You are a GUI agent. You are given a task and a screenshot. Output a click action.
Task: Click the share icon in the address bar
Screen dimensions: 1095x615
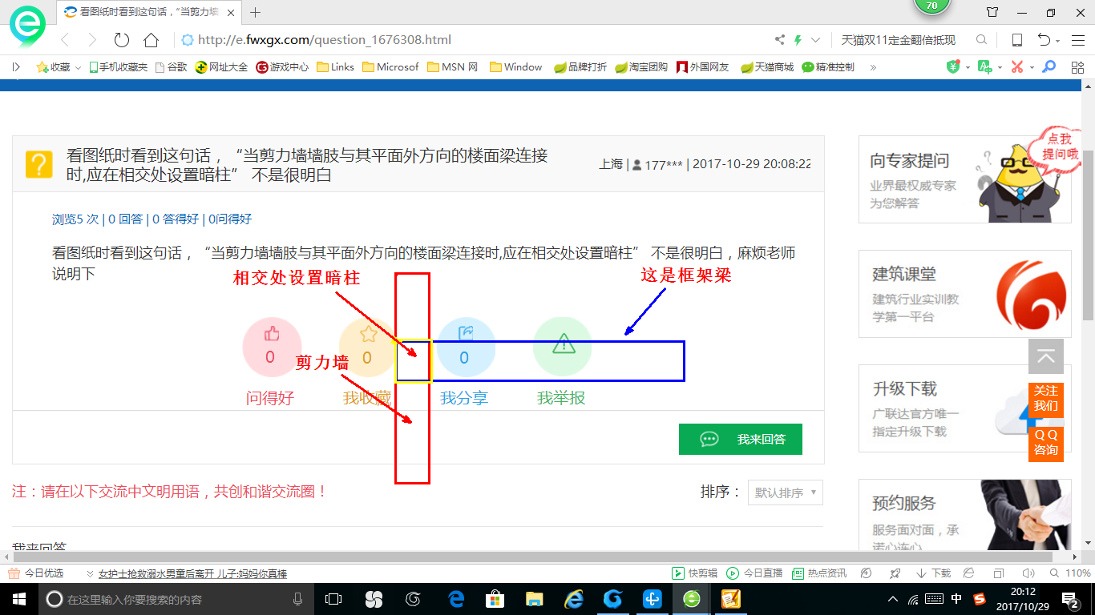[780, 40]
